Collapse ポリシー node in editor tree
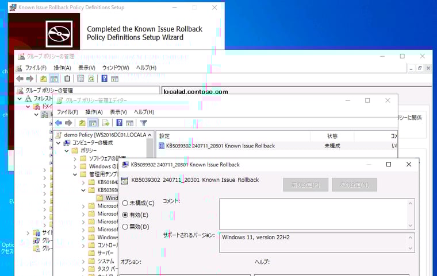Viewport: 437px width, 276px height. click(x=67, y=151)
